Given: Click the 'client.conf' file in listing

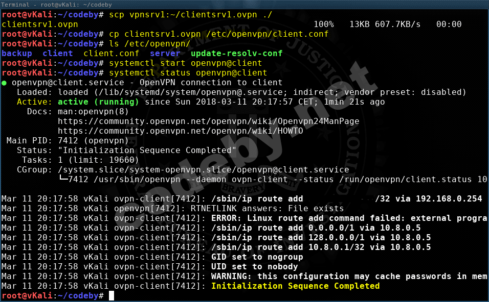Looking at the screenshot, I should point(112,54).
